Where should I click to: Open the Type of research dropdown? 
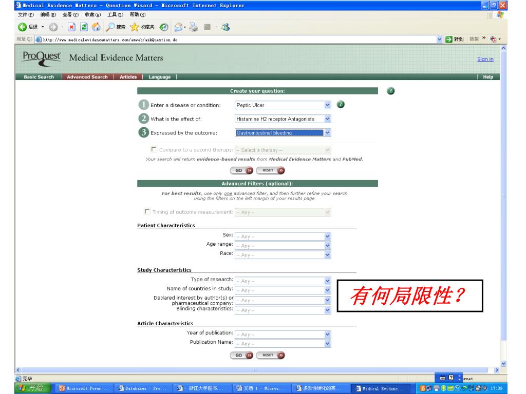coord(283,281)
